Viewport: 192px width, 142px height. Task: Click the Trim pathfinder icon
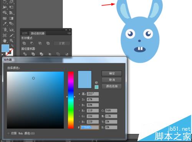tap(33, 54)
